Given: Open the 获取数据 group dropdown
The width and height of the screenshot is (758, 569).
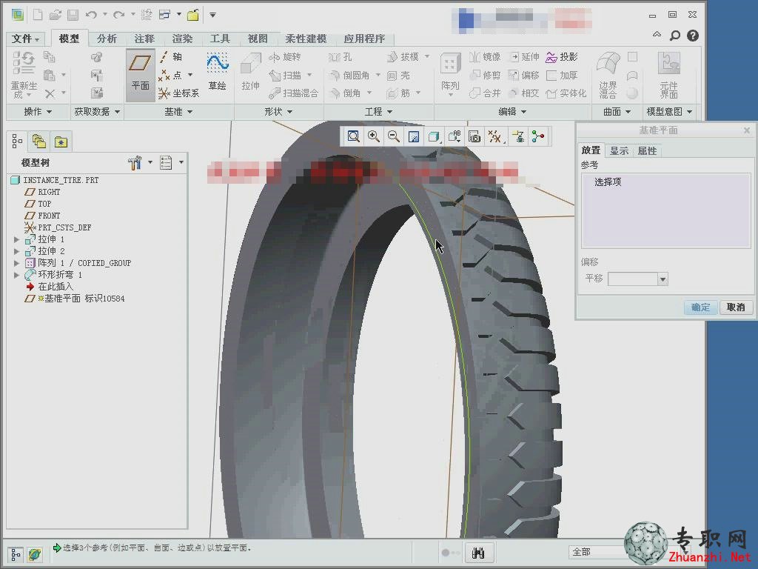Looking at the screenshot, I should (97, 112).
